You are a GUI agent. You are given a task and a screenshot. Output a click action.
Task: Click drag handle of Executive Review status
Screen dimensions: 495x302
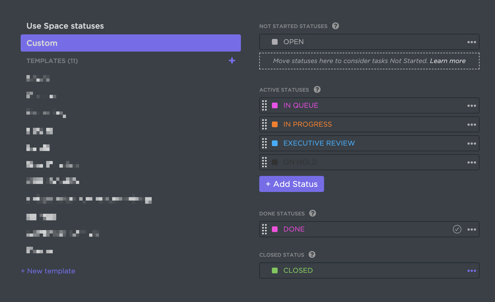264,143
